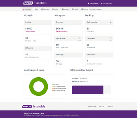Click the plus icon next to Sales
Image resolution: width=137 pixels, height=118 pixels.
[34, 9]
